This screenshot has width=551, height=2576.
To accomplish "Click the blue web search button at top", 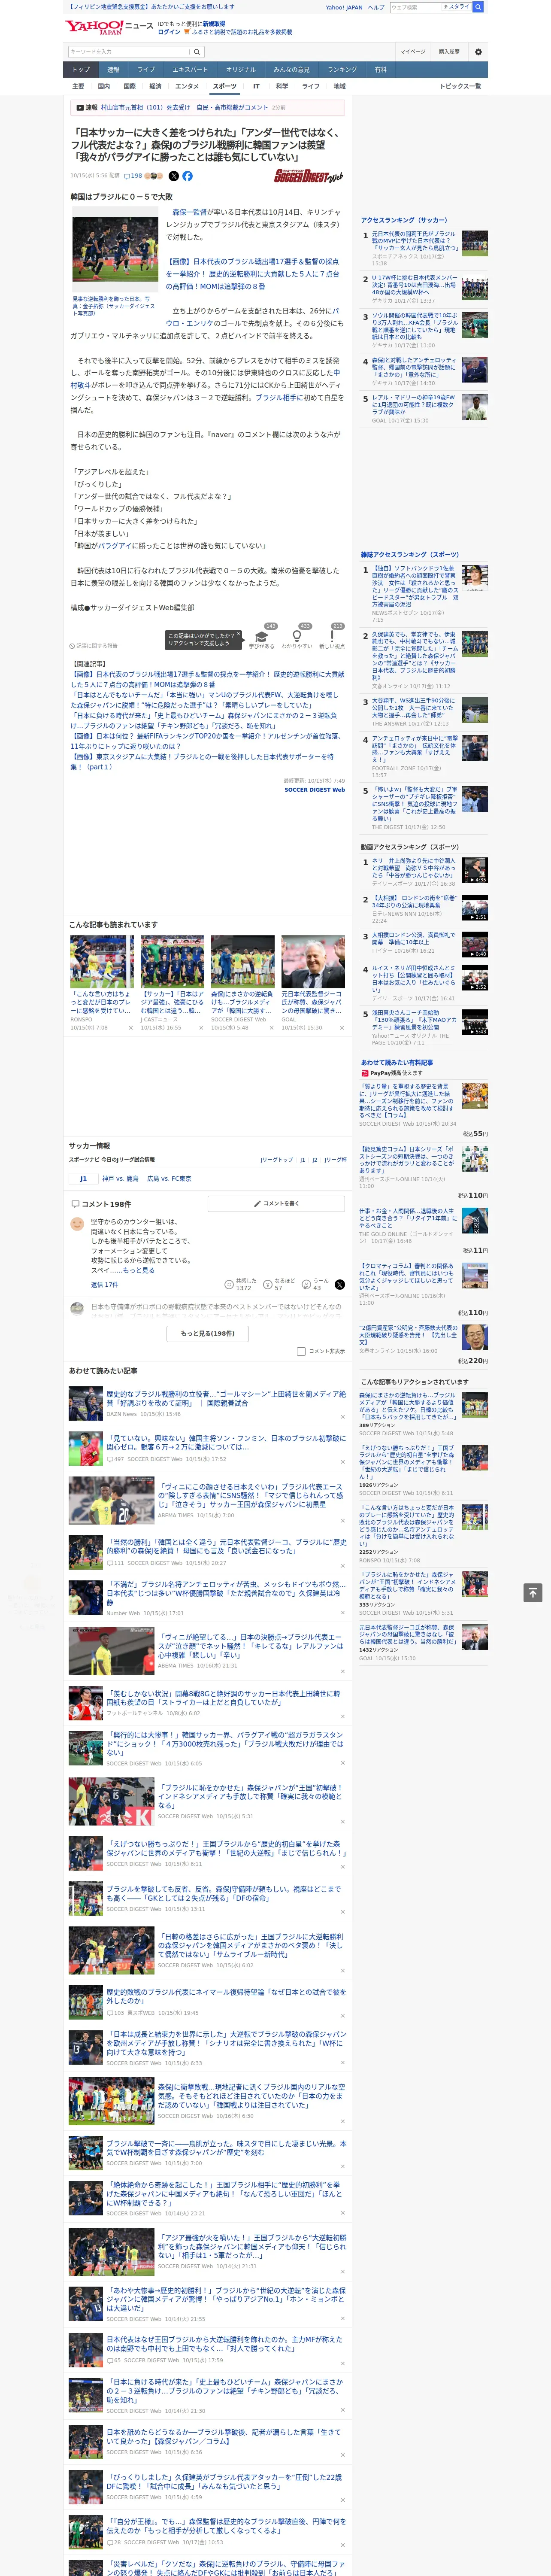I will pos(478,7).
